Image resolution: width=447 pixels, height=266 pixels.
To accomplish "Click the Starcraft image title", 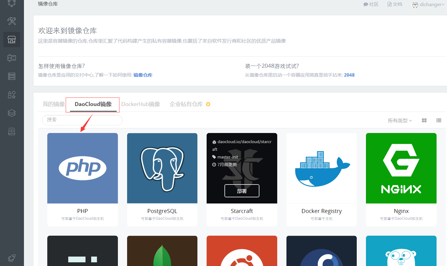I will click(x=242, y=211).
